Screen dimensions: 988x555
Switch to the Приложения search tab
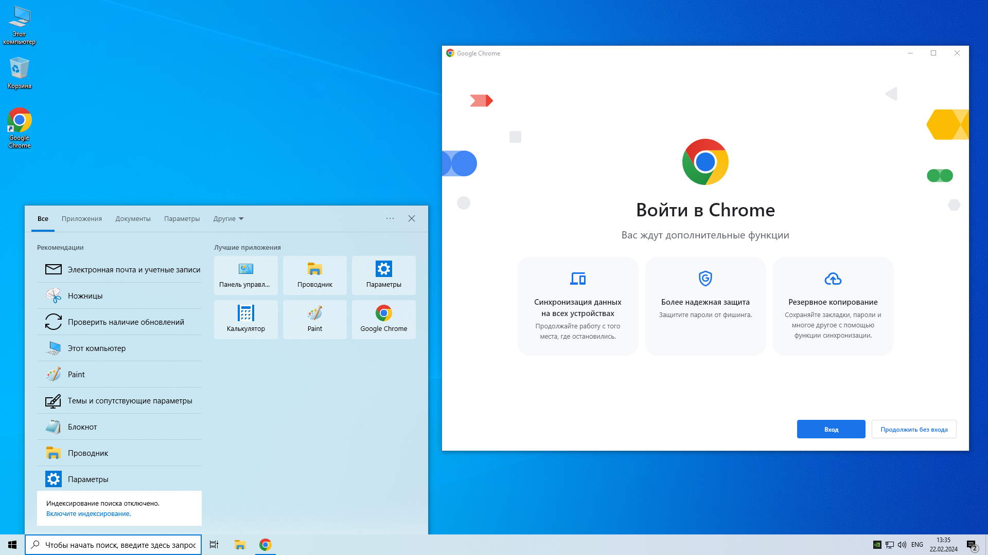[82, 219]
